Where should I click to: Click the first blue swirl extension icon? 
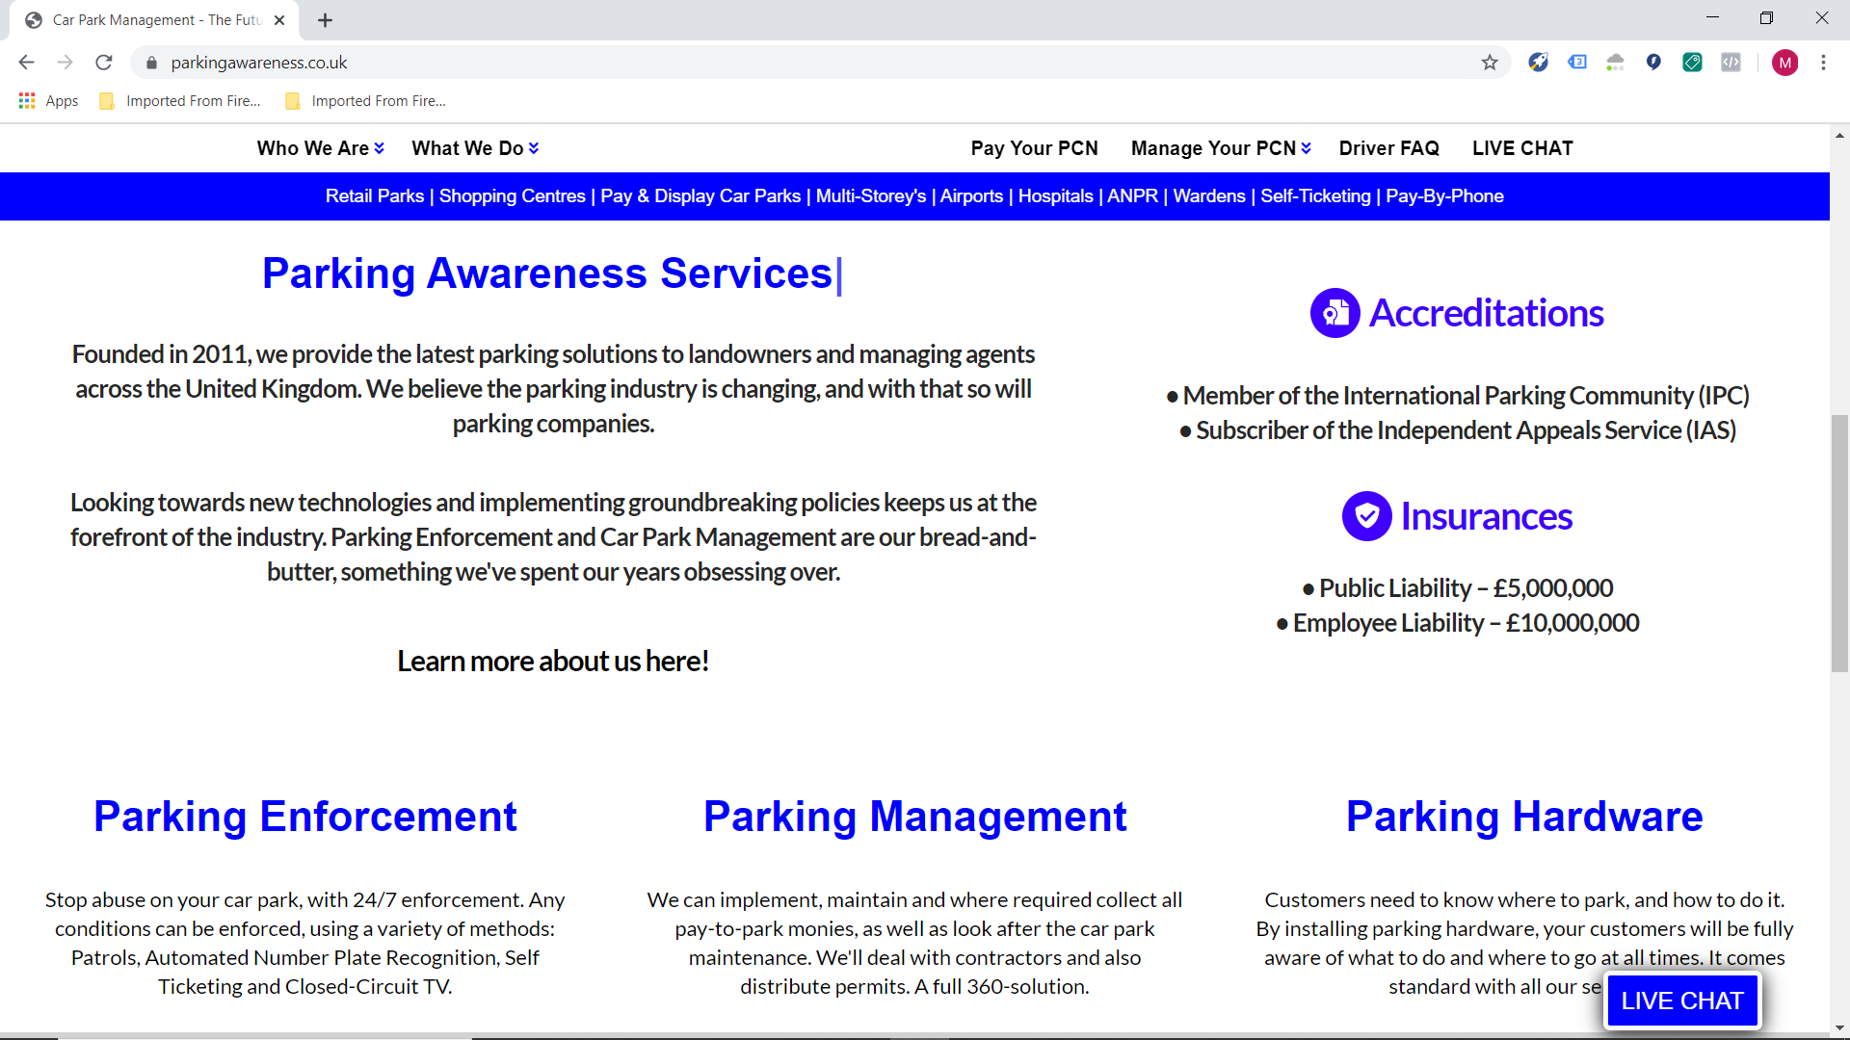(1539, 63)
